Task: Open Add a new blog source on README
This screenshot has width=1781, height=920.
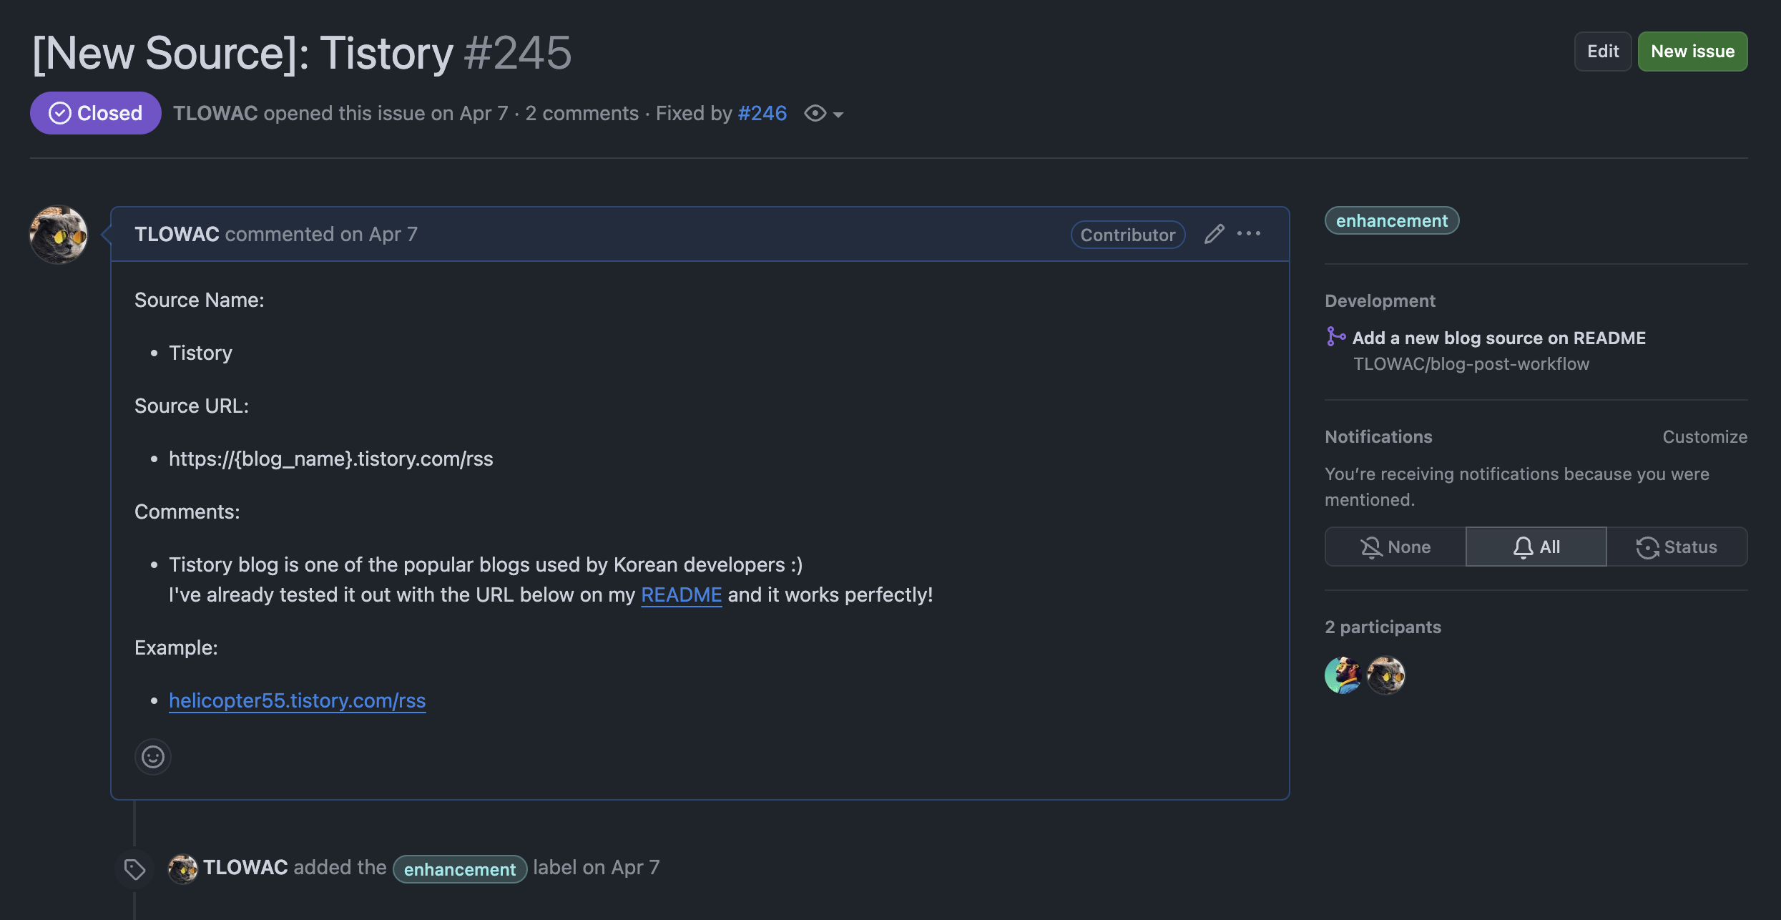Action: pos(1498,338)
